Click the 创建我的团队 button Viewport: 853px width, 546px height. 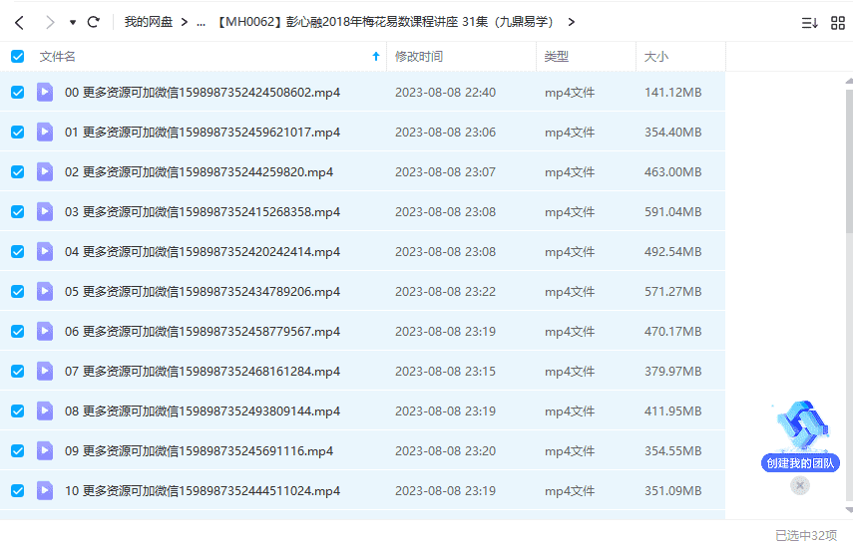pos(801,463)
